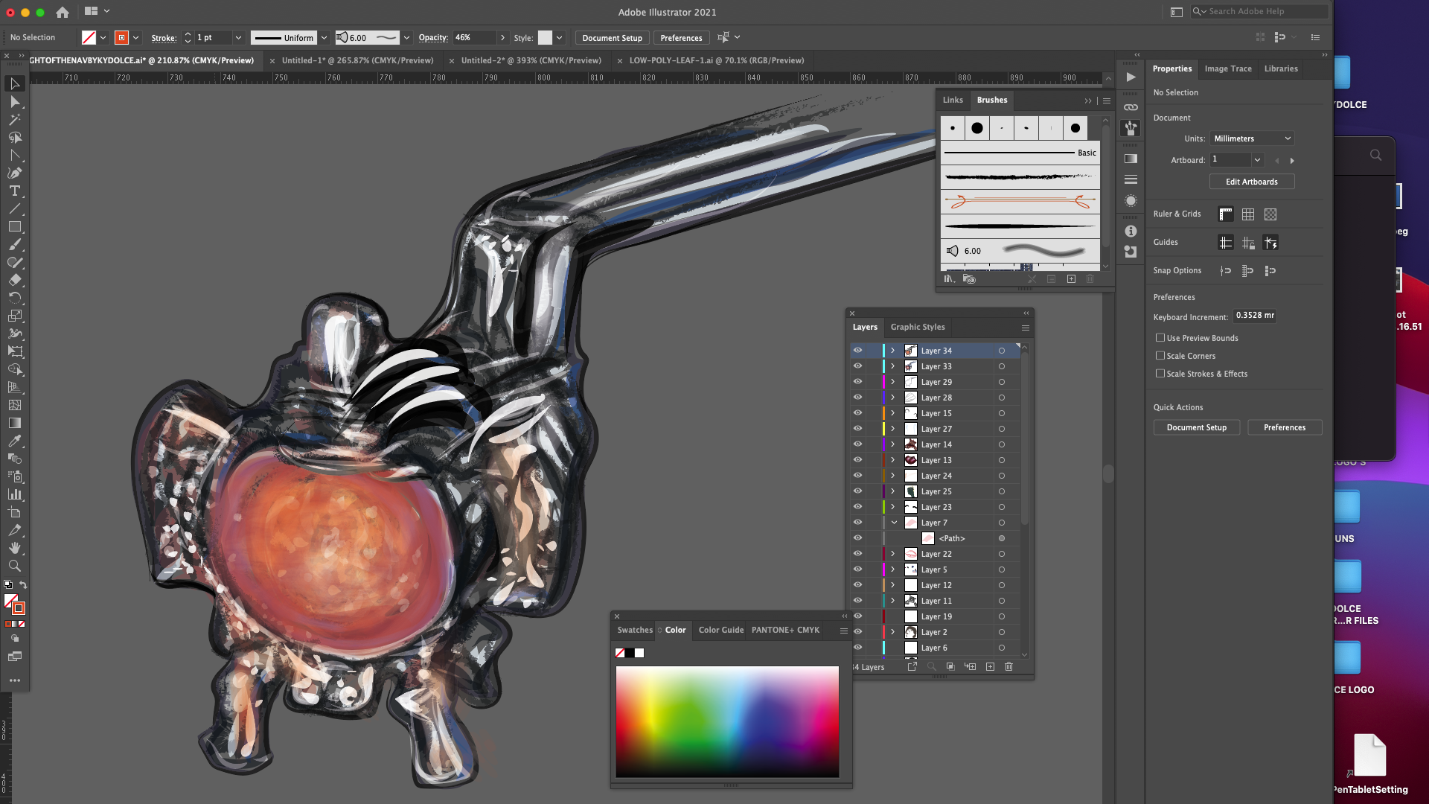
Task: Toggle visibility of Layer 14
Action: click(857, 444)
